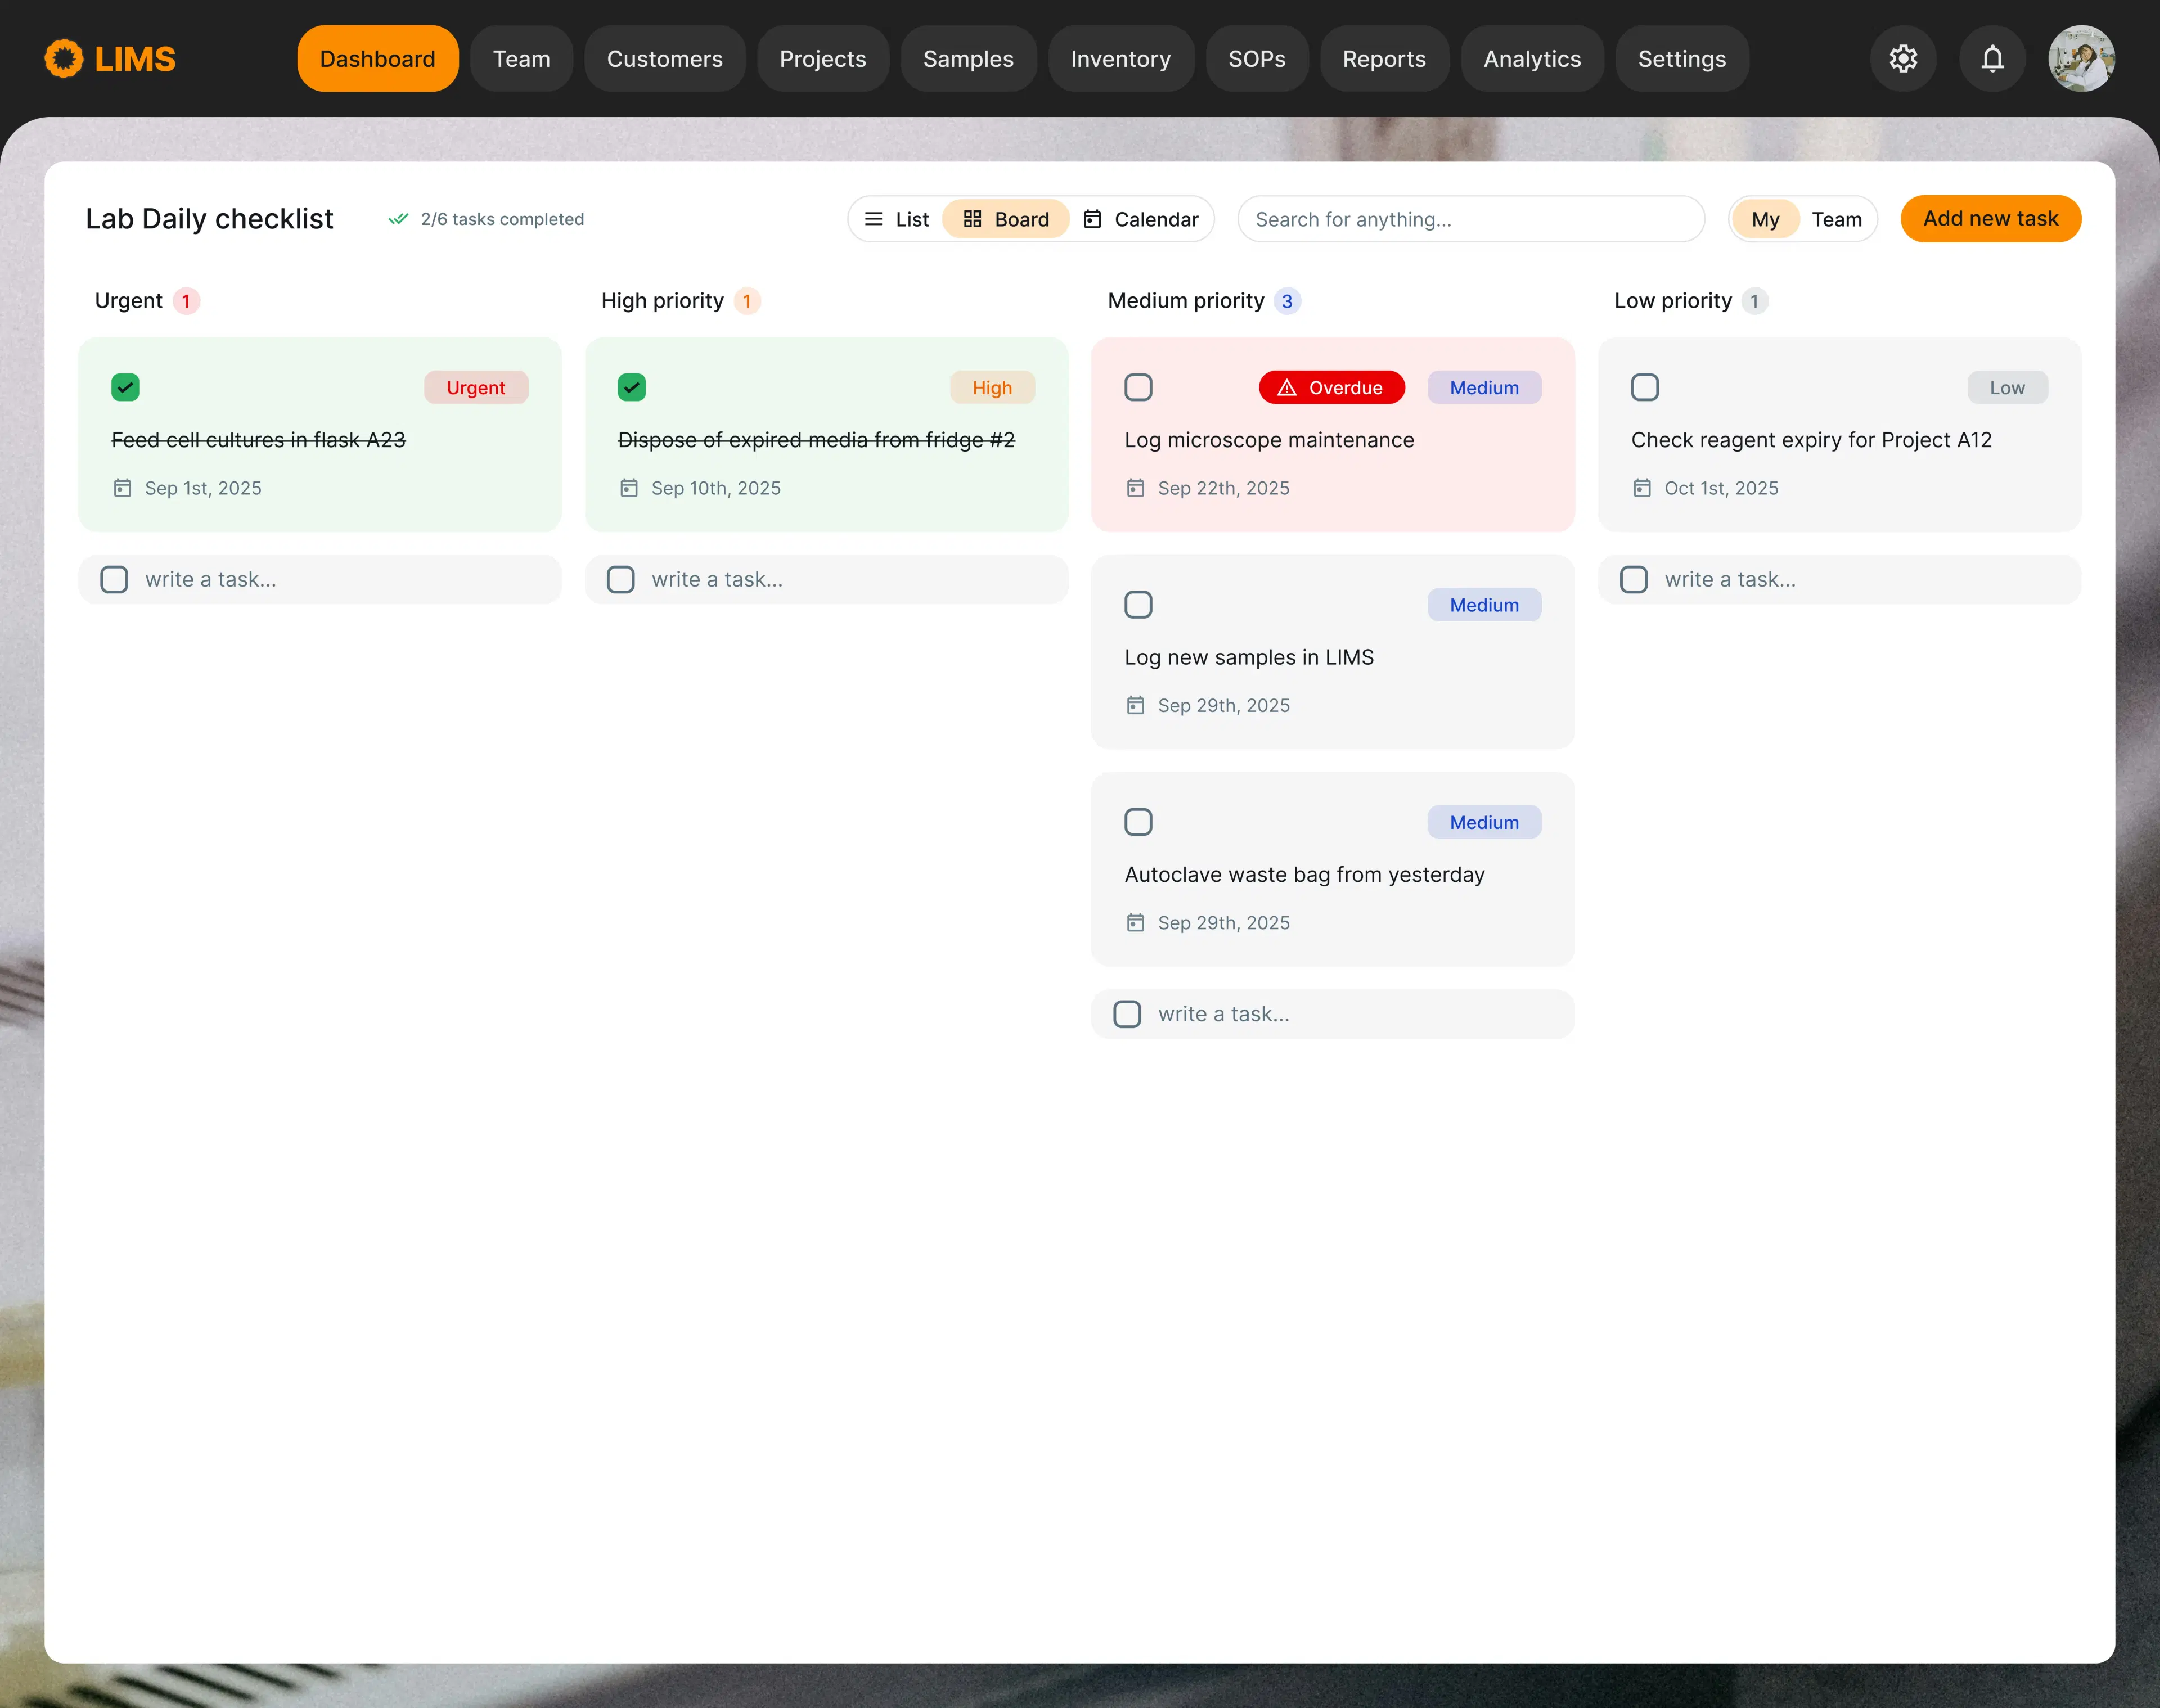Open the notifications bell
This screenshot has height=1708, width=2160.
1991,58
